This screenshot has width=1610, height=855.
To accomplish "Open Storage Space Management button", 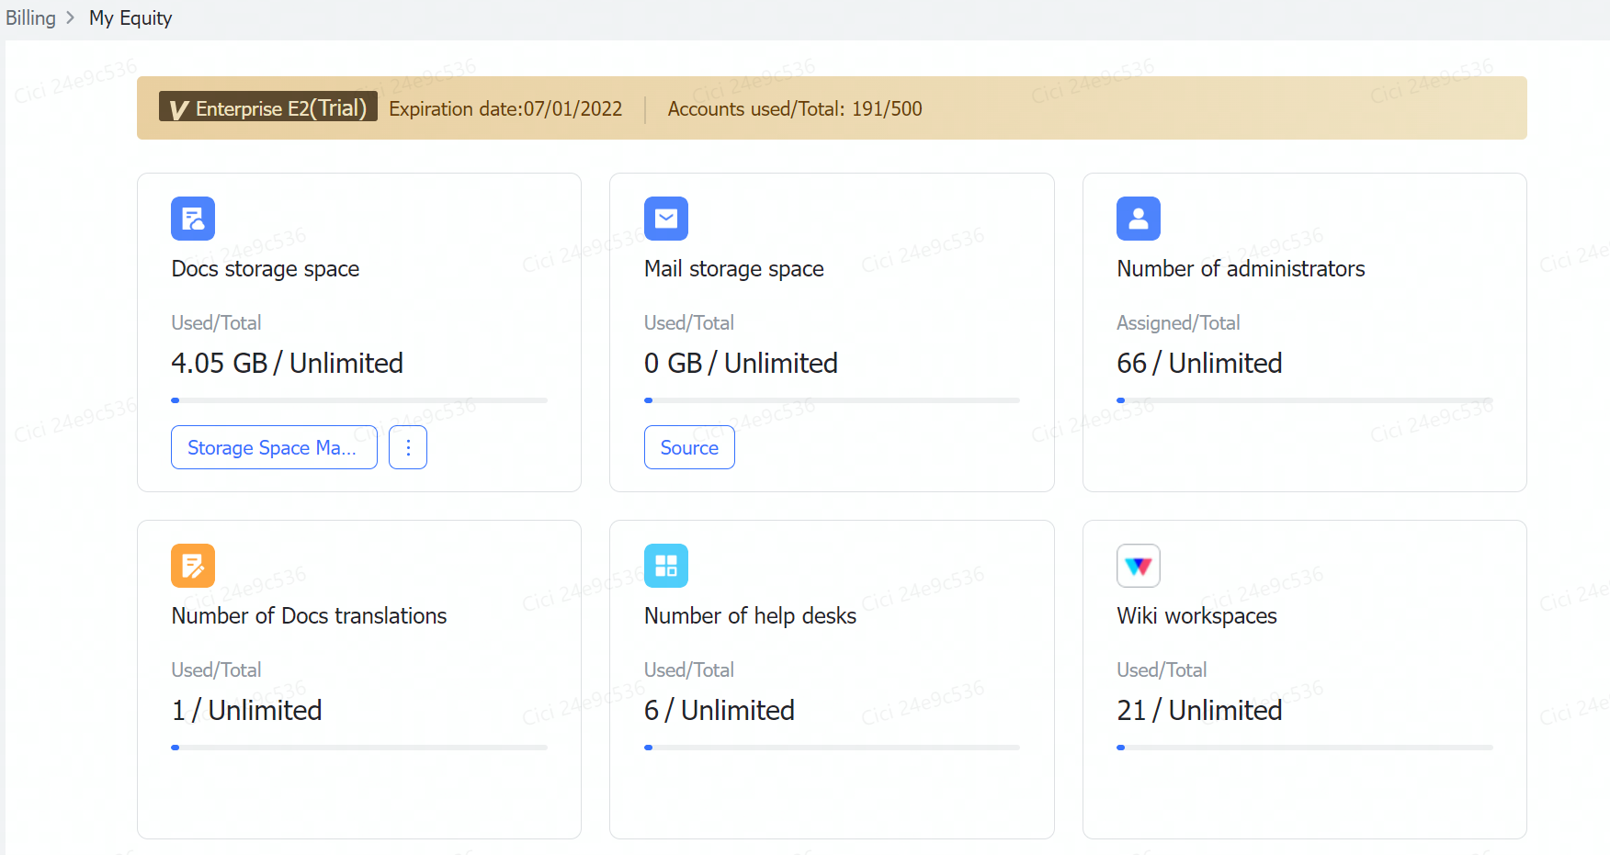I will pos(274,447).
